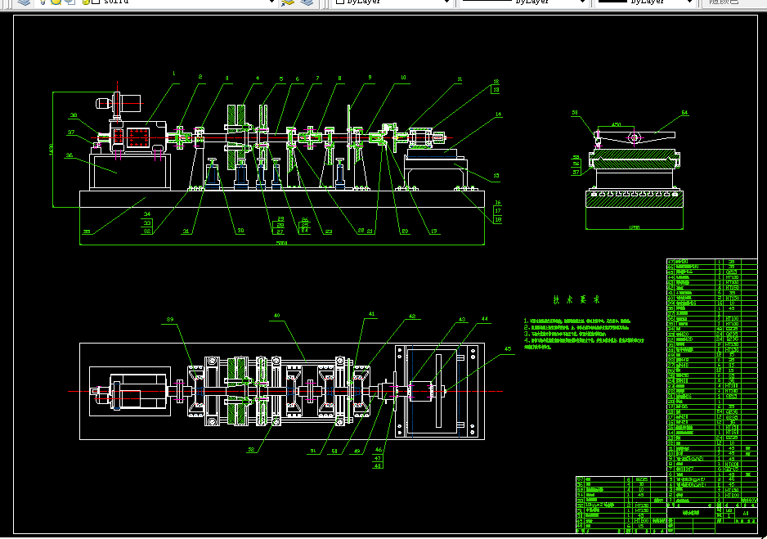Open the ByLayer color control dropdown

point(392,2)
